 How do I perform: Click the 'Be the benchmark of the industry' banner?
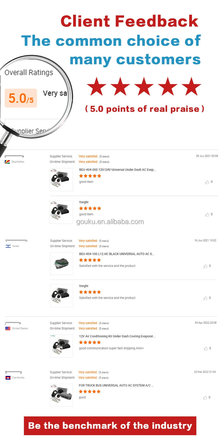(x=110, y=426)
